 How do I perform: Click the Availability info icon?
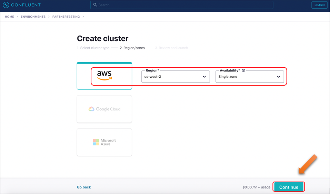coord(243,70)
